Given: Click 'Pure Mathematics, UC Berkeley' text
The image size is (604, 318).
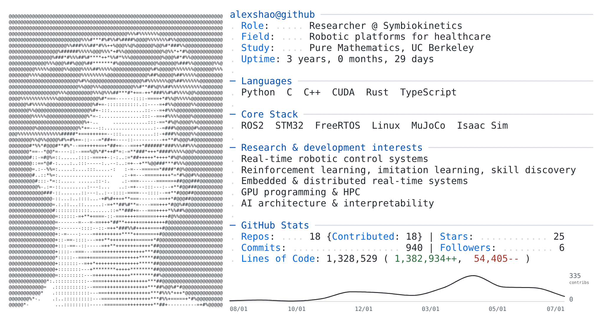Looking at the screenshot, I should (392, 48).
